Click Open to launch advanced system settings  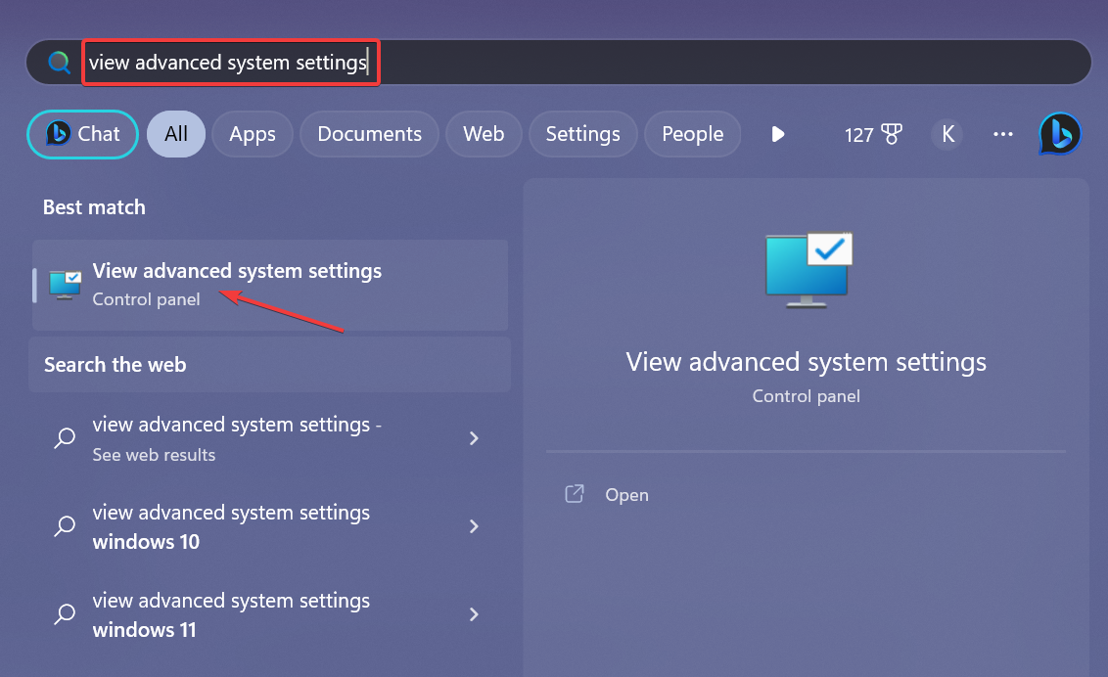[x=626, y=494]
